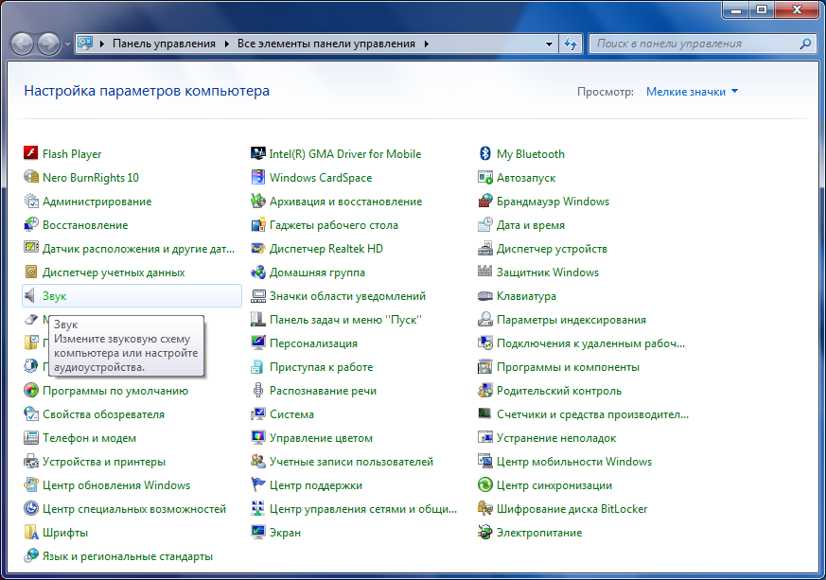Open Датчик расположения и другие датчики
The height and width of the screenshot is (580, 826).
(x=138, y=249)
